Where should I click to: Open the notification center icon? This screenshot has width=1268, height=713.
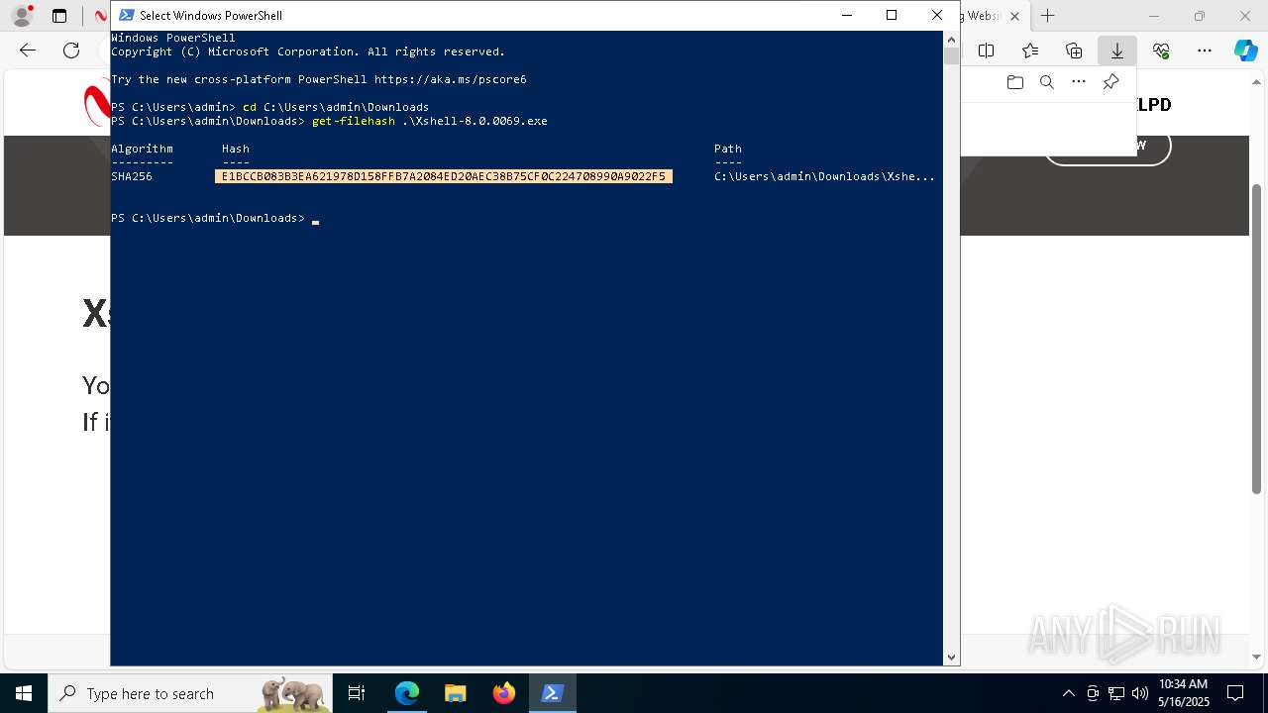1235,693
